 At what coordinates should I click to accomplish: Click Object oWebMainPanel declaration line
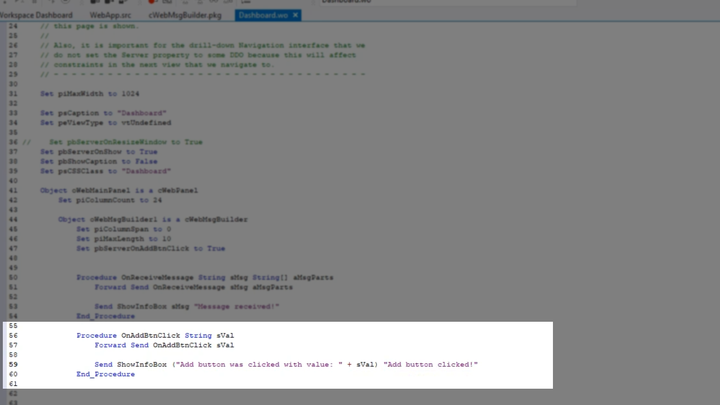[119, 190]
